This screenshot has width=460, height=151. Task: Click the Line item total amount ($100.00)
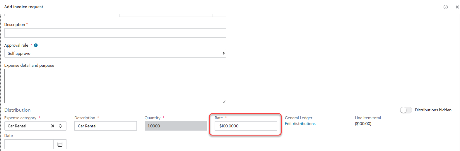coord(363,124)
